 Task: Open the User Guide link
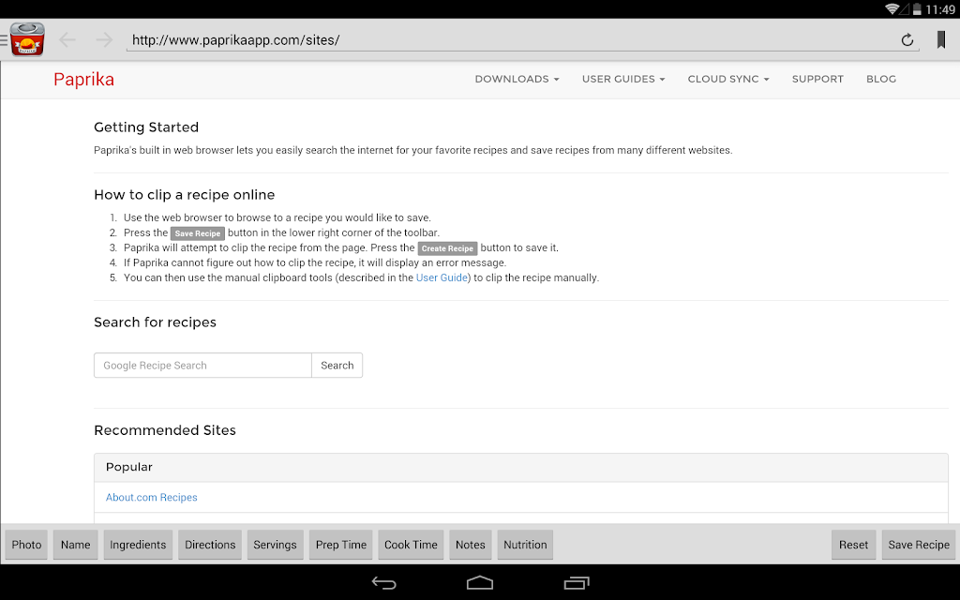[x=442, y=277]
